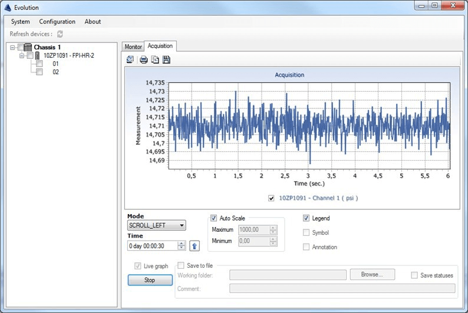The image size is (468, 313).
Task: Collapse the 10ZP1091 - FPI-HR-2 node
Action: (22, 55)
